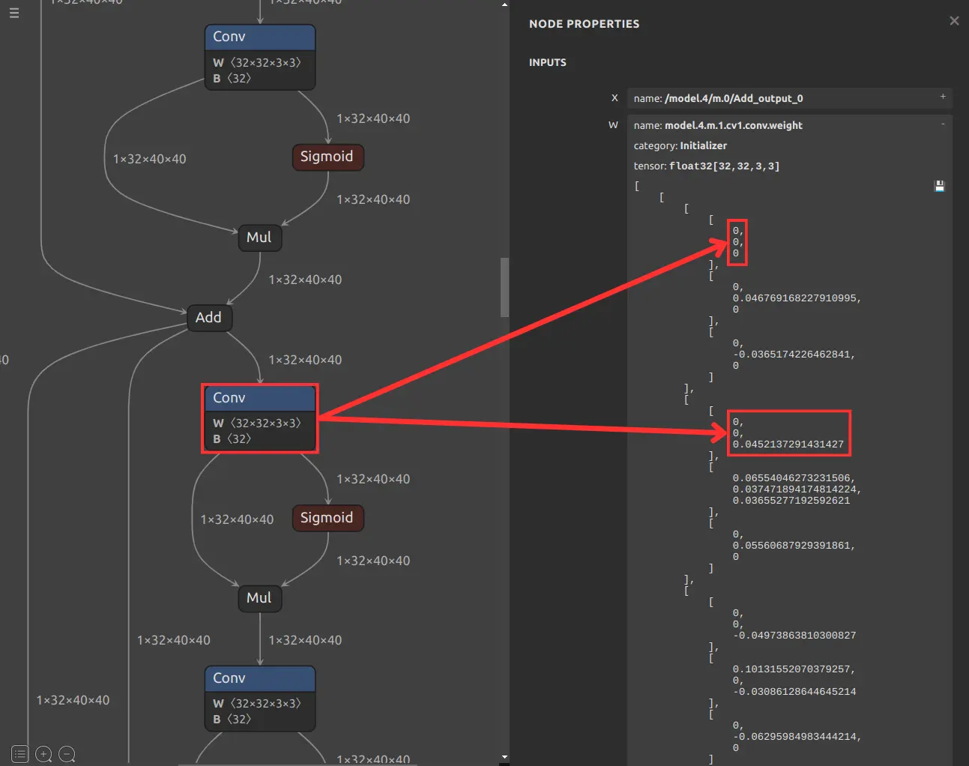Viewport: 969px width, 766px height.
Task: Click the INPUTS section header
Action: pyautogui.click(x=548, y=62)
